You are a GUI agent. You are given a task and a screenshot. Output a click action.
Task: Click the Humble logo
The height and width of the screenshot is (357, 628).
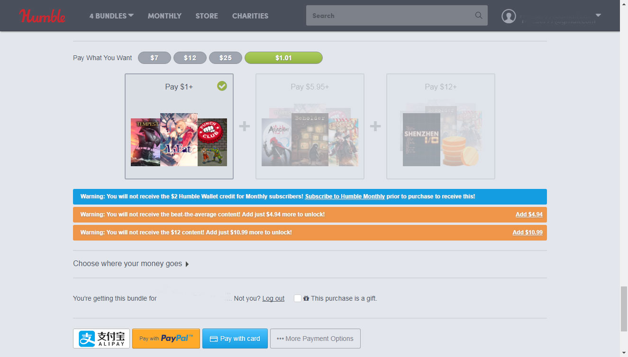[43, 16]
